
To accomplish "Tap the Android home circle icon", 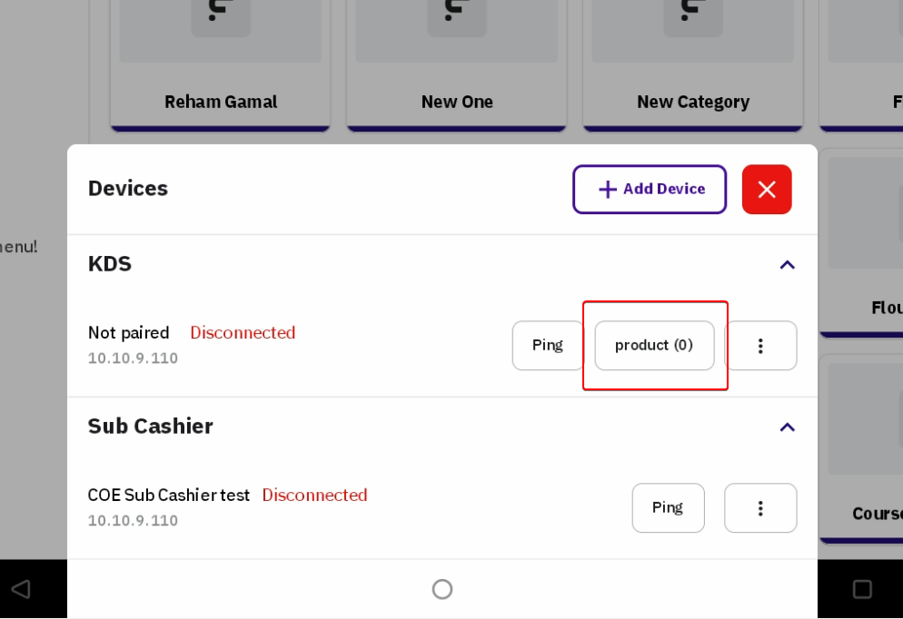I will [442, 589].
